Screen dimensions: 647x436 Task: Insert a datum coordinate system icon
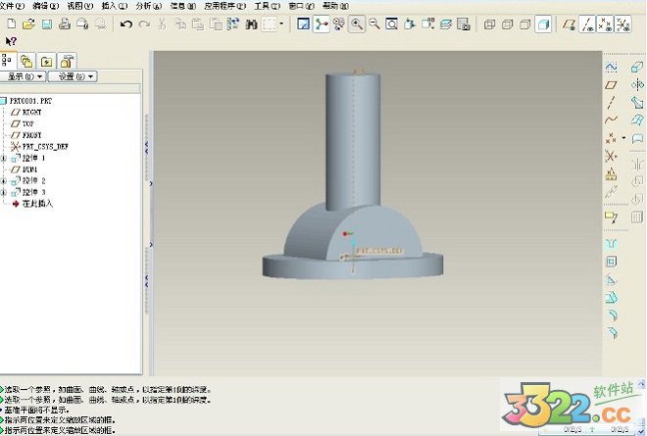(611, 157)
